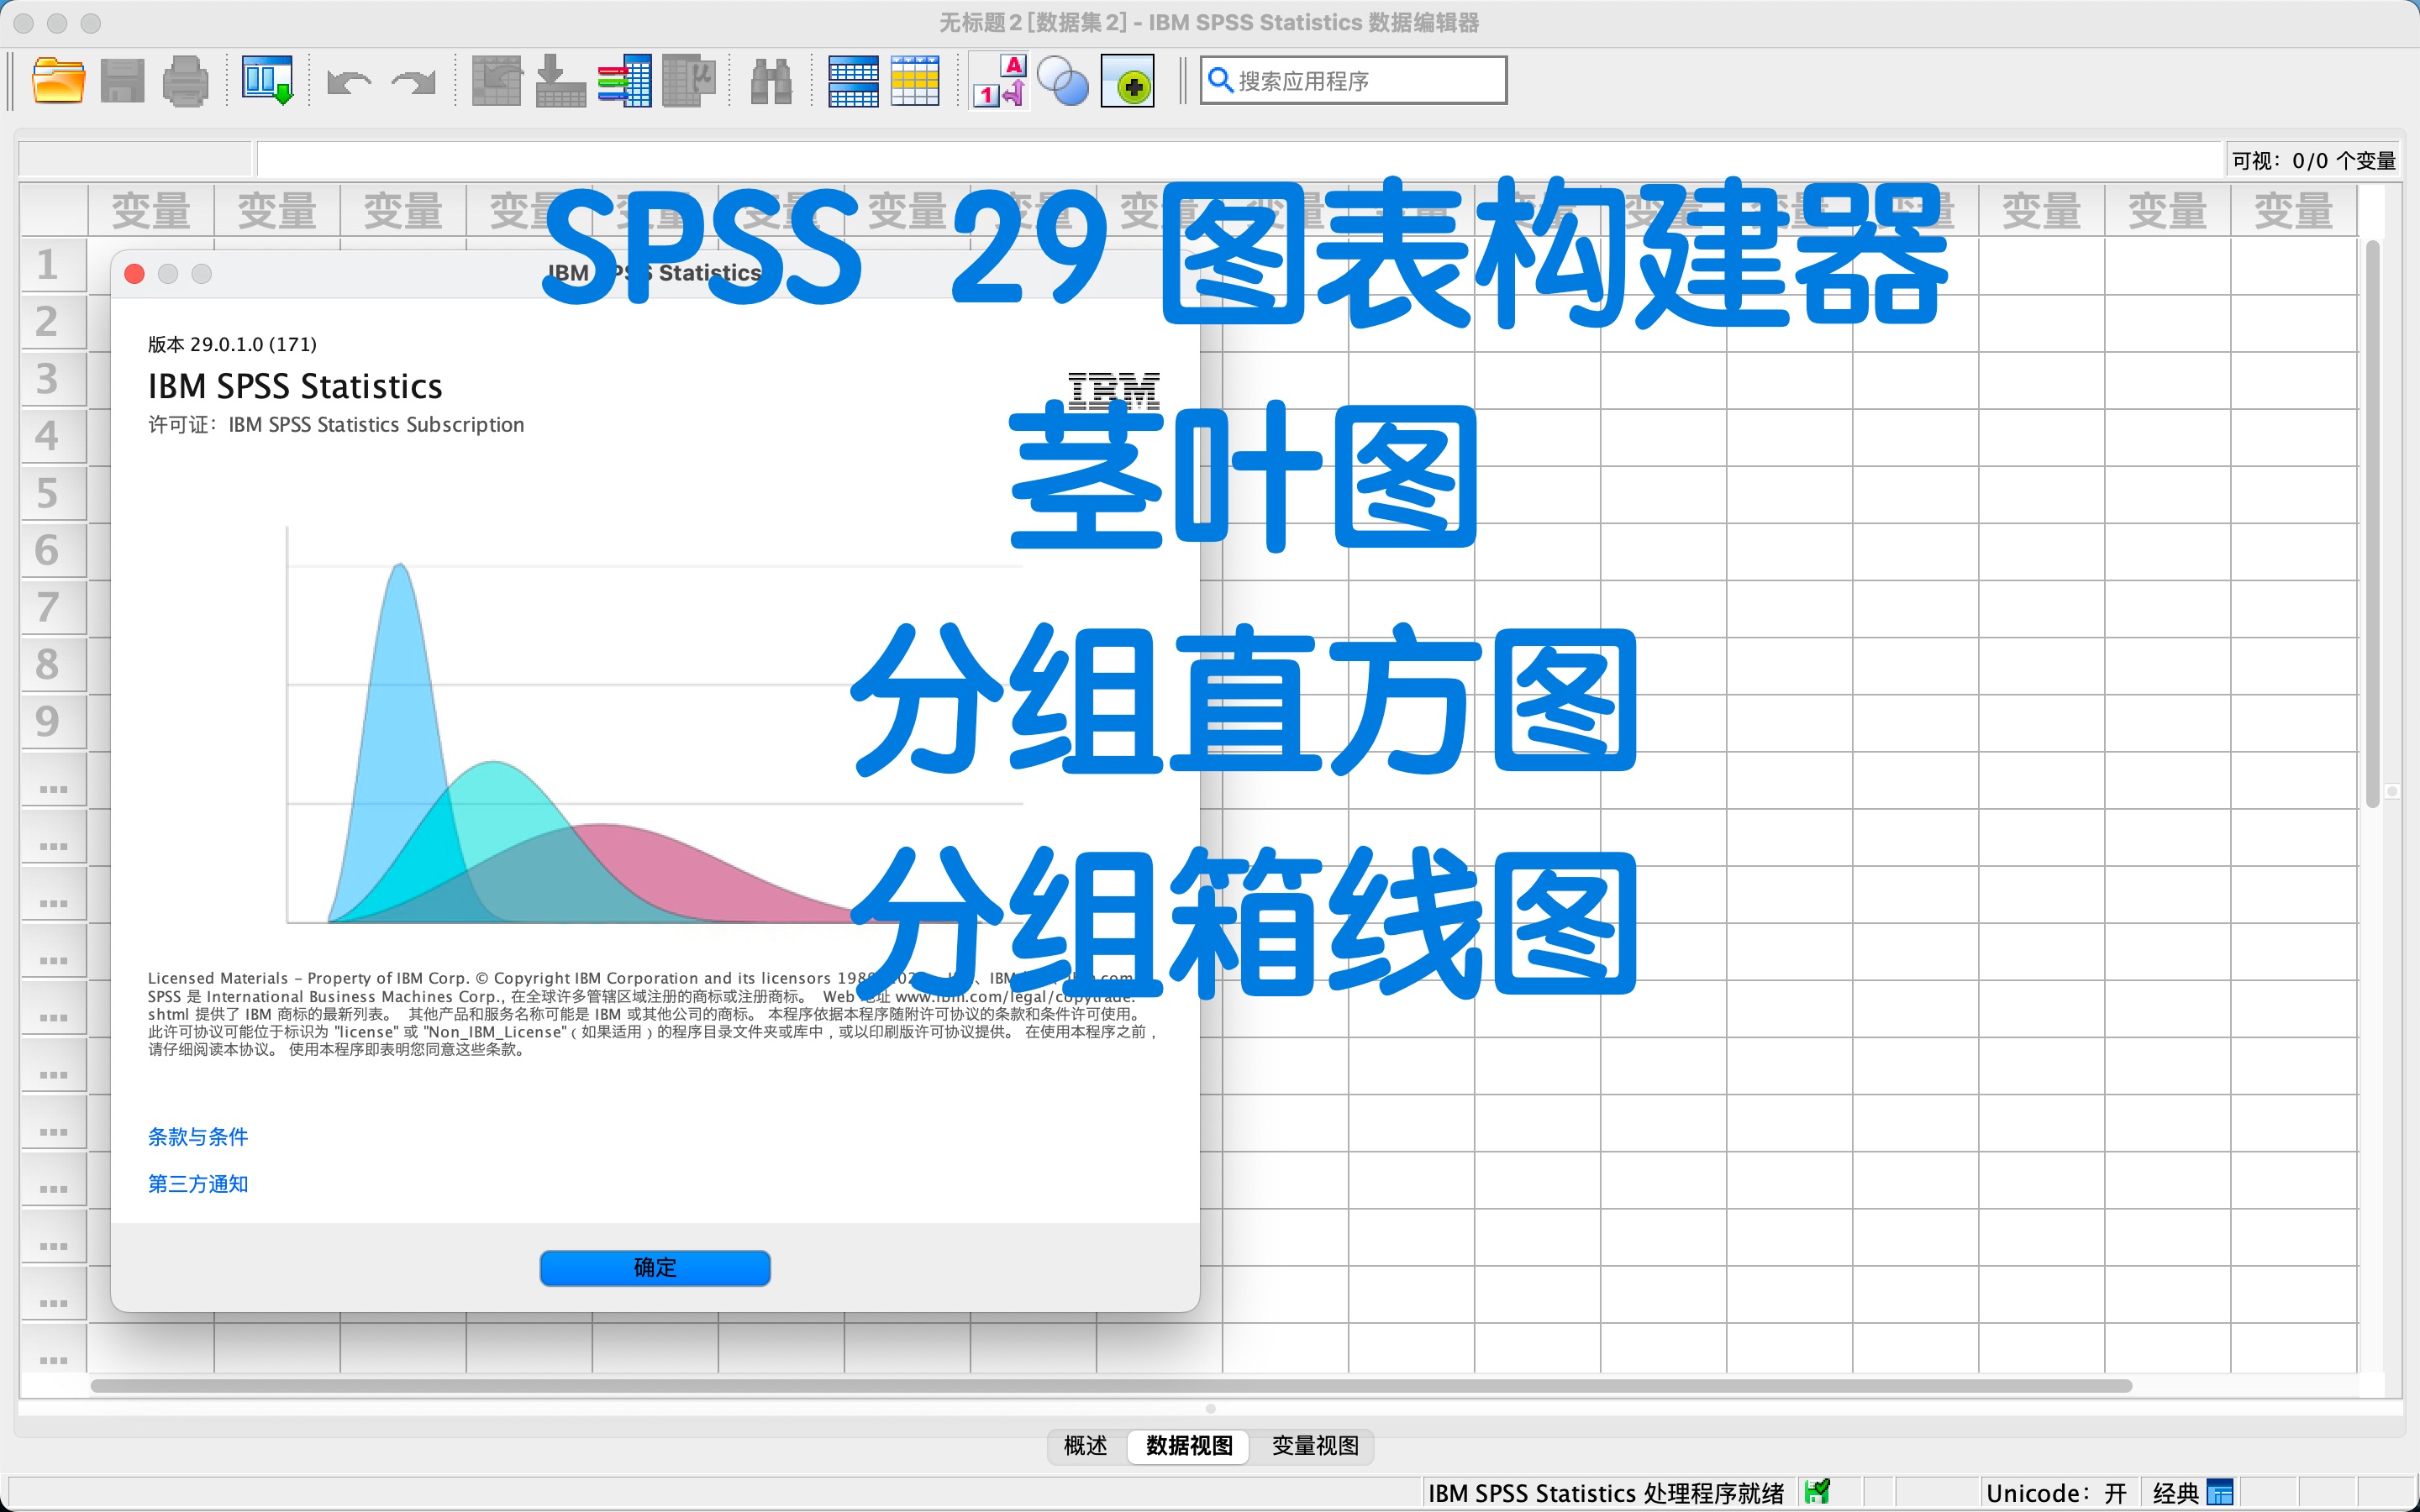Click the 确定 button in the about dialog
The image size is (2420, 1512).
pyautogui.click(x=655, y=1267)
